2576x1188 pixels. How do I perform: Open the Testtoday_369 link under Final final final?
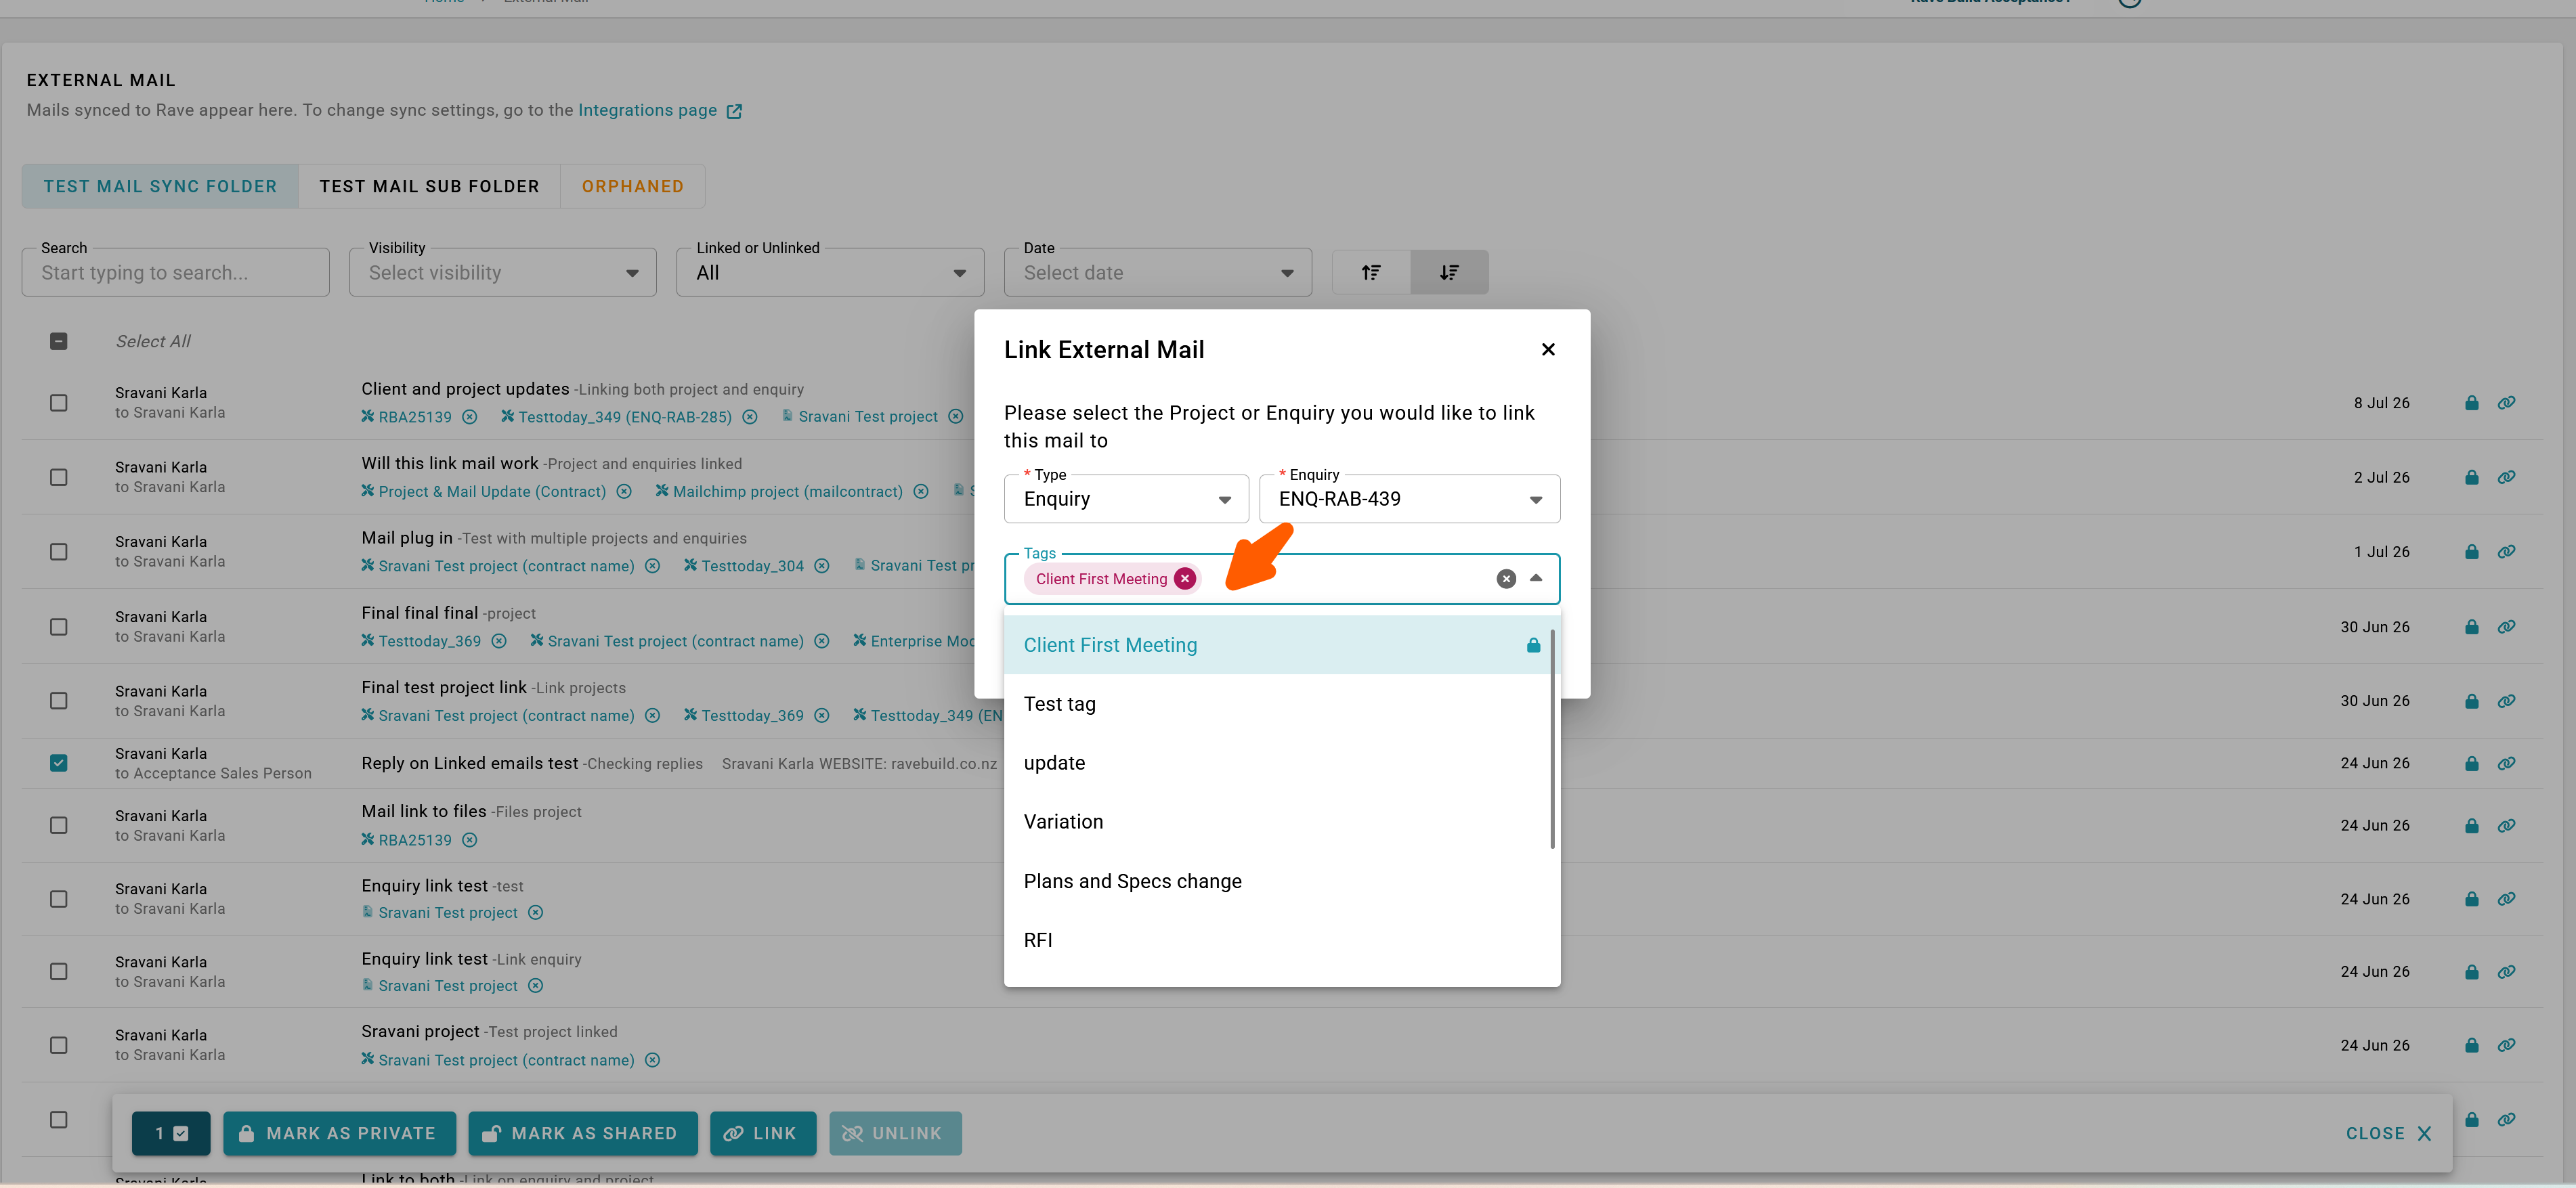tap(429, 641)
